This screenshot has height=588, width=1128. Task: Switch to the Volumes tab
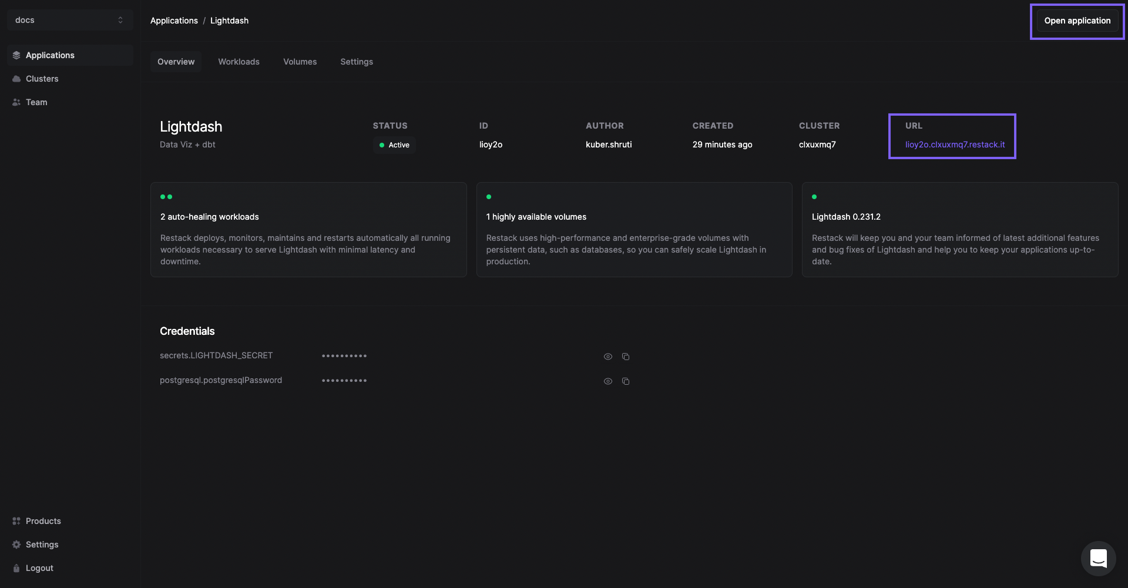[x=300, y=62]
